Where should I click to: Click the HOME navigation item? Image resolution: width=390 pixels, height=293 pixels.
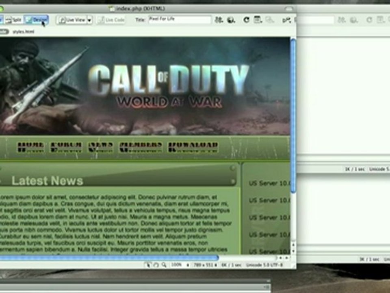click(30, 147)
